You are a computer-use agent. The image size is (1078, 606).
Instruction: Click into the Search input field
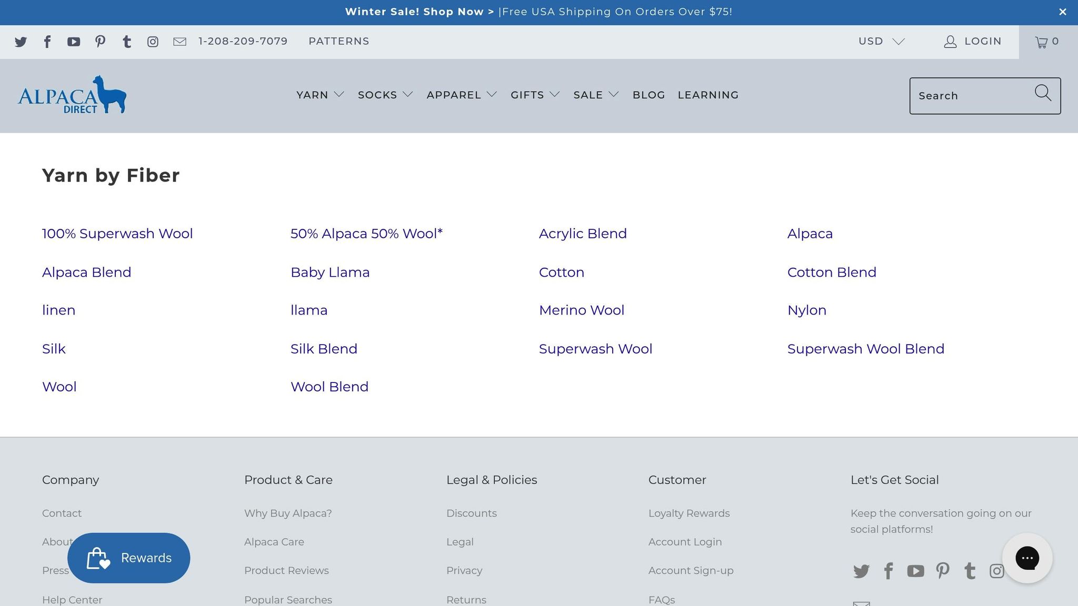[969, 96]
